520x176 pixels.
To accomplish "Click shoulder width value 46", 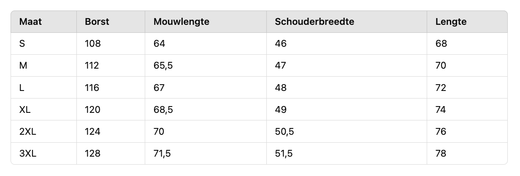I will pos(281,44).
